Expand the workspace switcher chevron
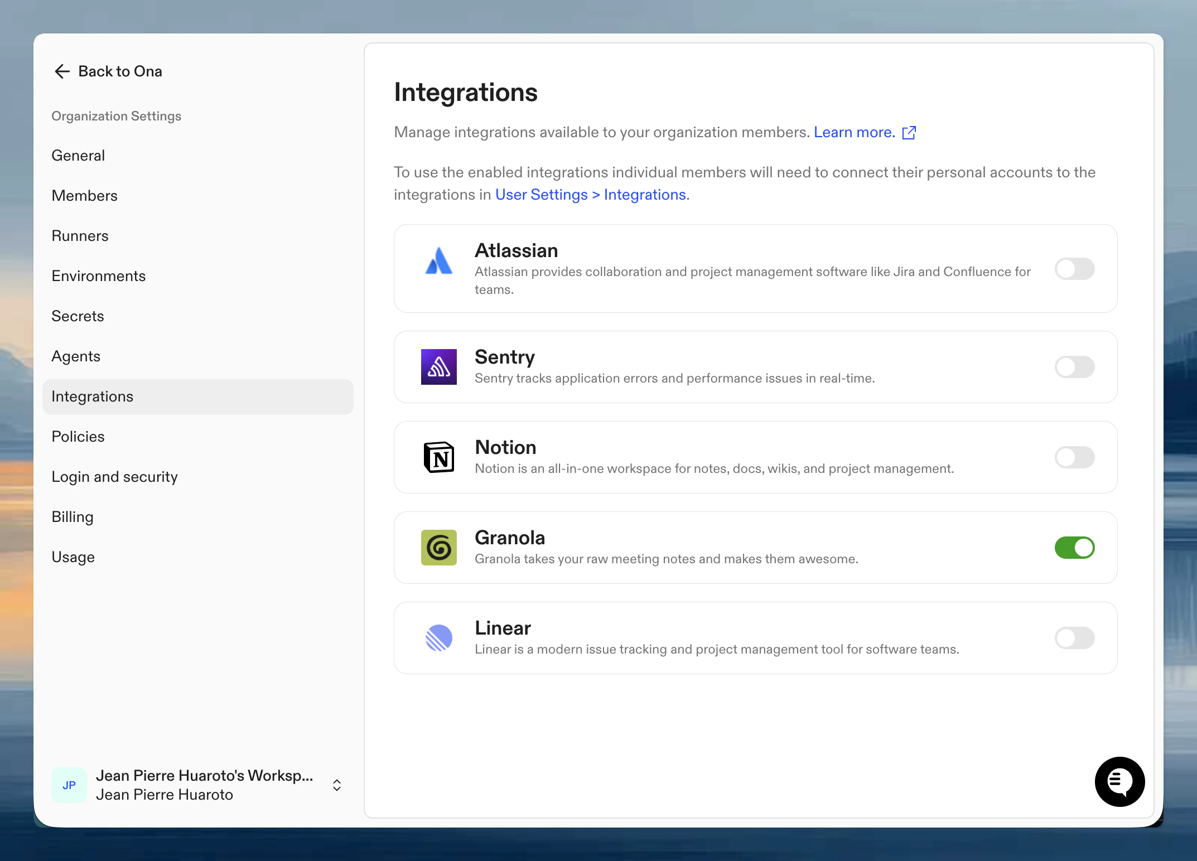1197x861 pixels. [x=337, y=785]
